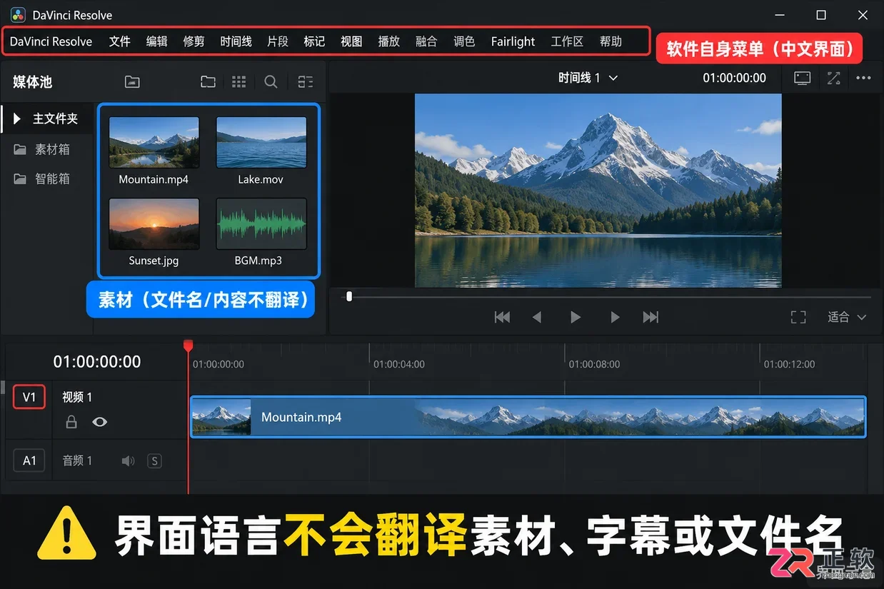The image size is (884, 589).
Task: Open the 时间线 menu
Action: coord(236,41)
